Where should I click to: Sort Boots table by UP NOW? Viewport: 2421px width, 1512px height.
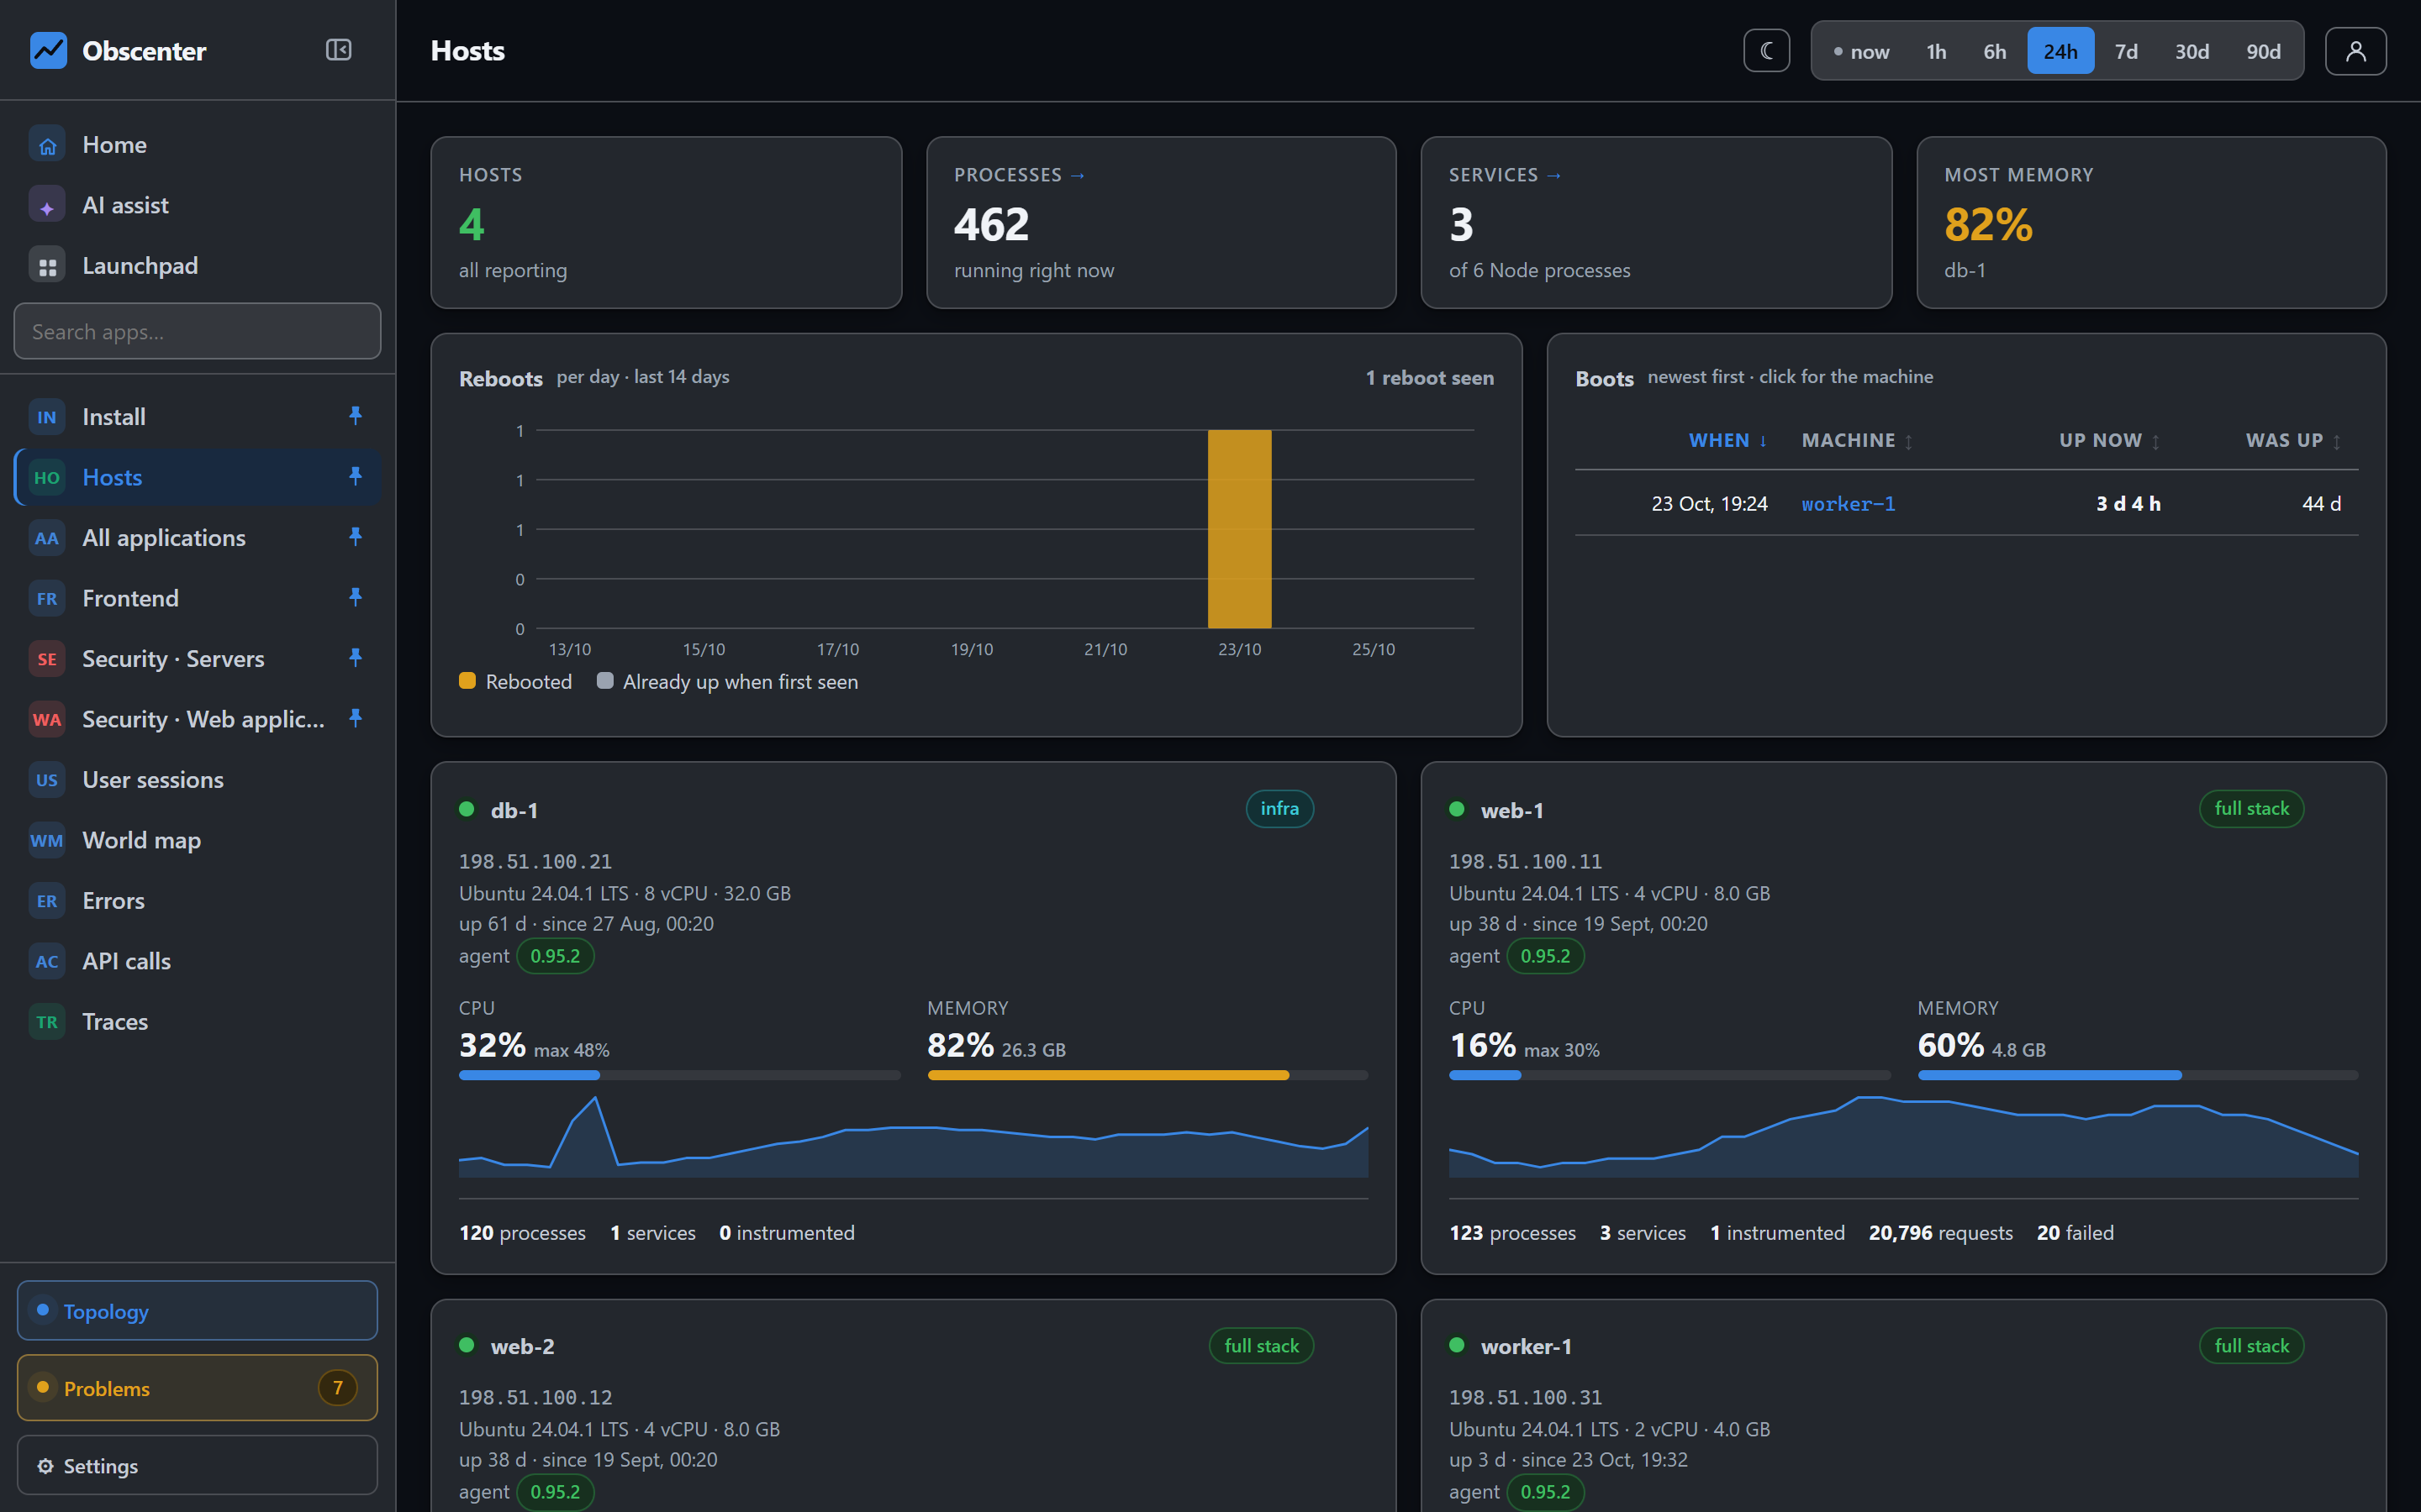[x=2109, y=441]
